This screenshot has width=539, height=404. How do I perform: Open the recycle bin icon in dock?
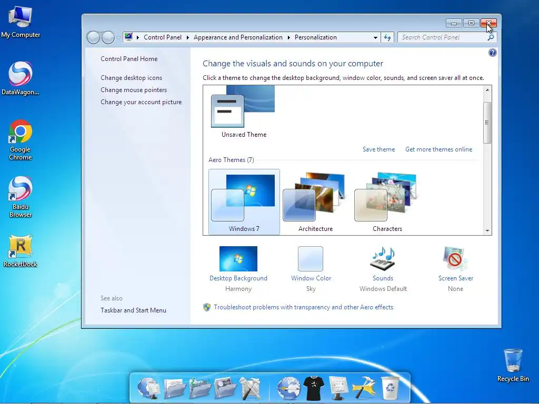pyautogui.click(x=390, y=388)
